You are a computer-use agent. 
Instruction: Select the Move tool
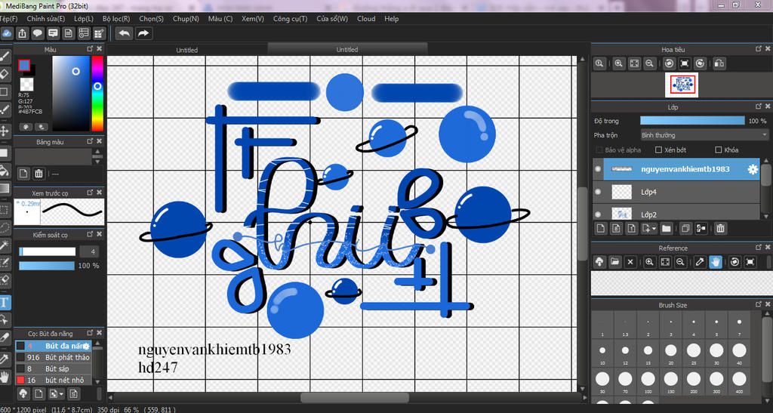[x=5, y=131]
